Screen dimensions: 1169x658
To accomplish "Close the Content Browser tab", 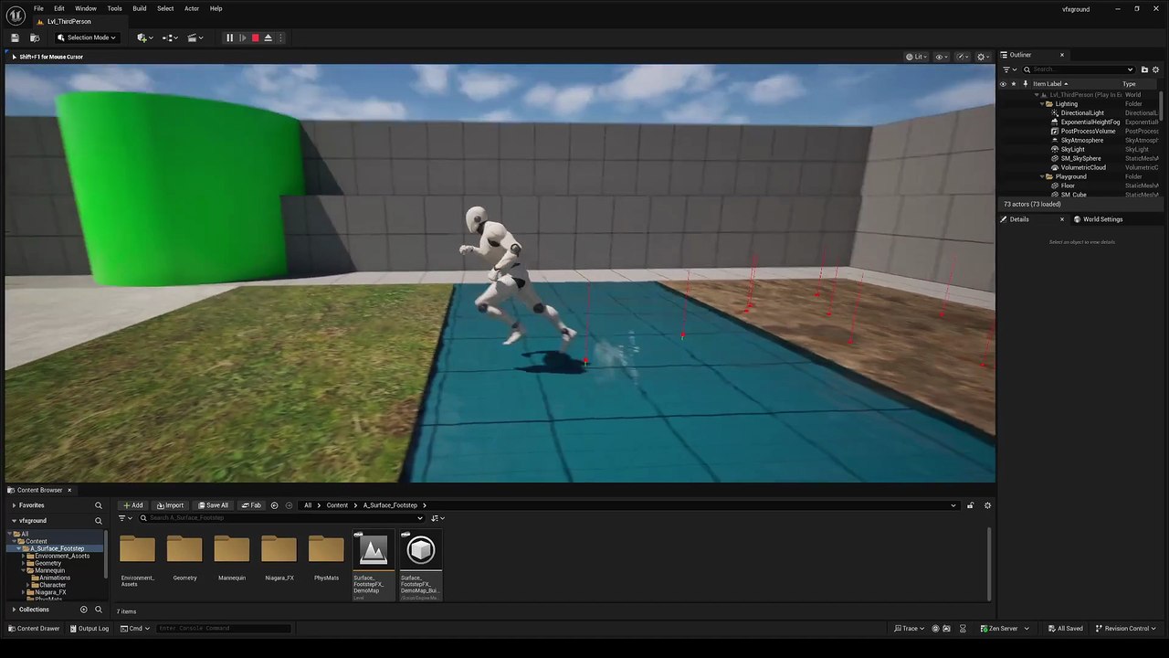I will click(x=68, y=491).
